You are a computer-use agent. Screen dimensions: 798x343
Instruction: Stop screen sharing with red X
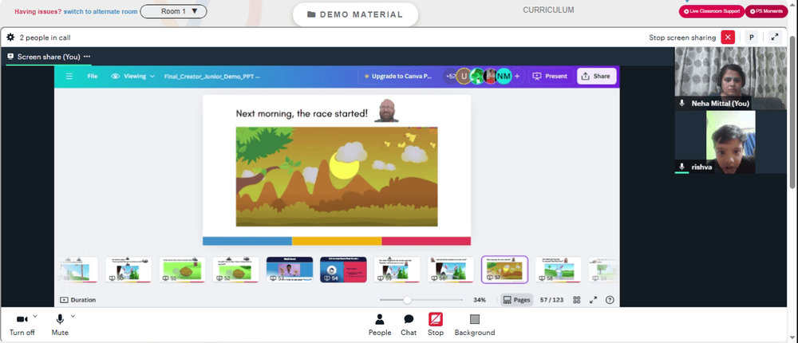[x=728, y=37]
